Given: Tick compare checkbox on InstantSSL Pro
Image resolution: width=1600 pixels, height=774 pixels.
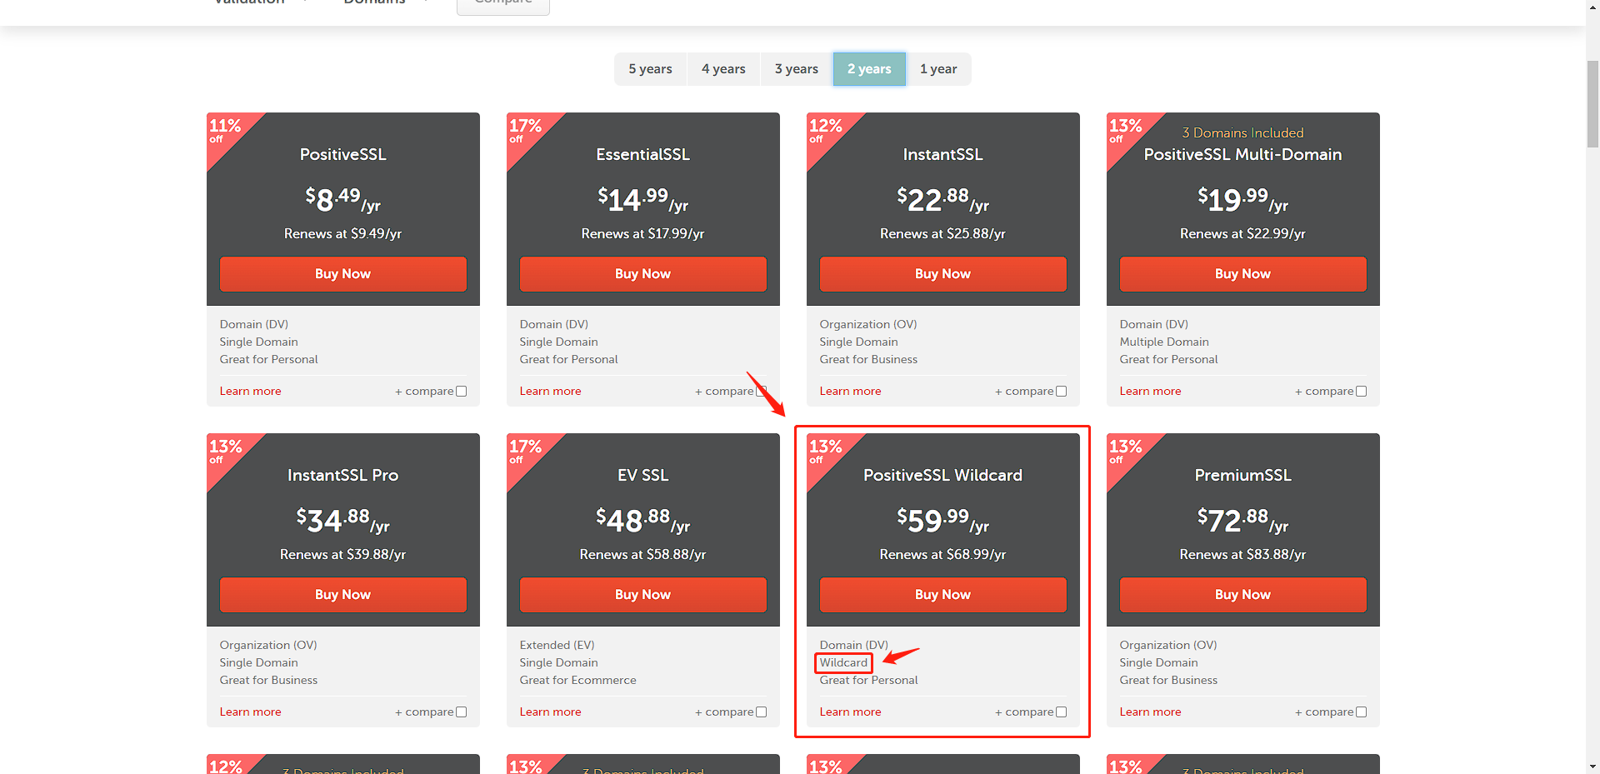Looking at the screenshot, I should (462, 712).
